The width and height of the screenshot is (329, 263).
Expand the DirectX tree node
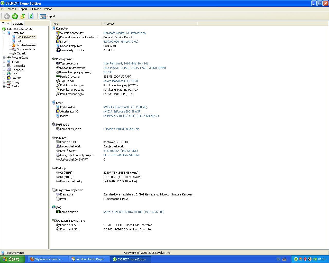pos(4,78)
